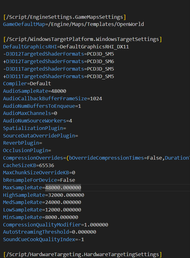The width and height of the screenshot is (190, 258).
Task: Click the MaxSampleRate key
Action: coord(23,188)
